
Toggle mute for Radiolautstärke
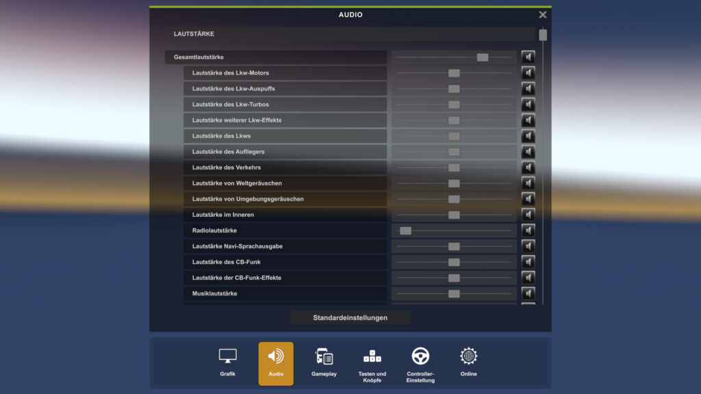pyautogui.click(x=528, y=231)
